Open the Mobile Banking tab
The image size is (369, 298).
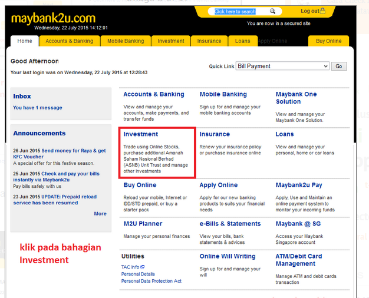coord(126,41)
